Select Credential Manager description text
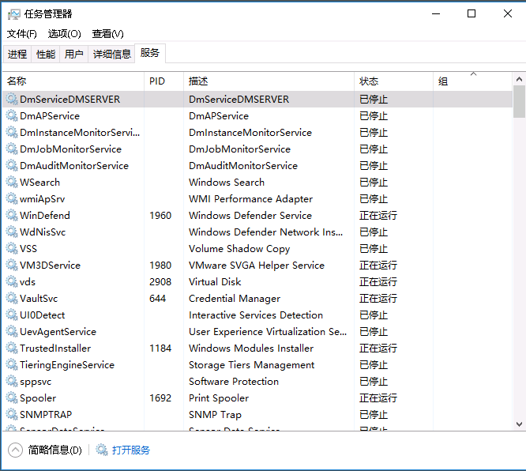This screenshot has height=471, width=526. (x=235, y=298)
